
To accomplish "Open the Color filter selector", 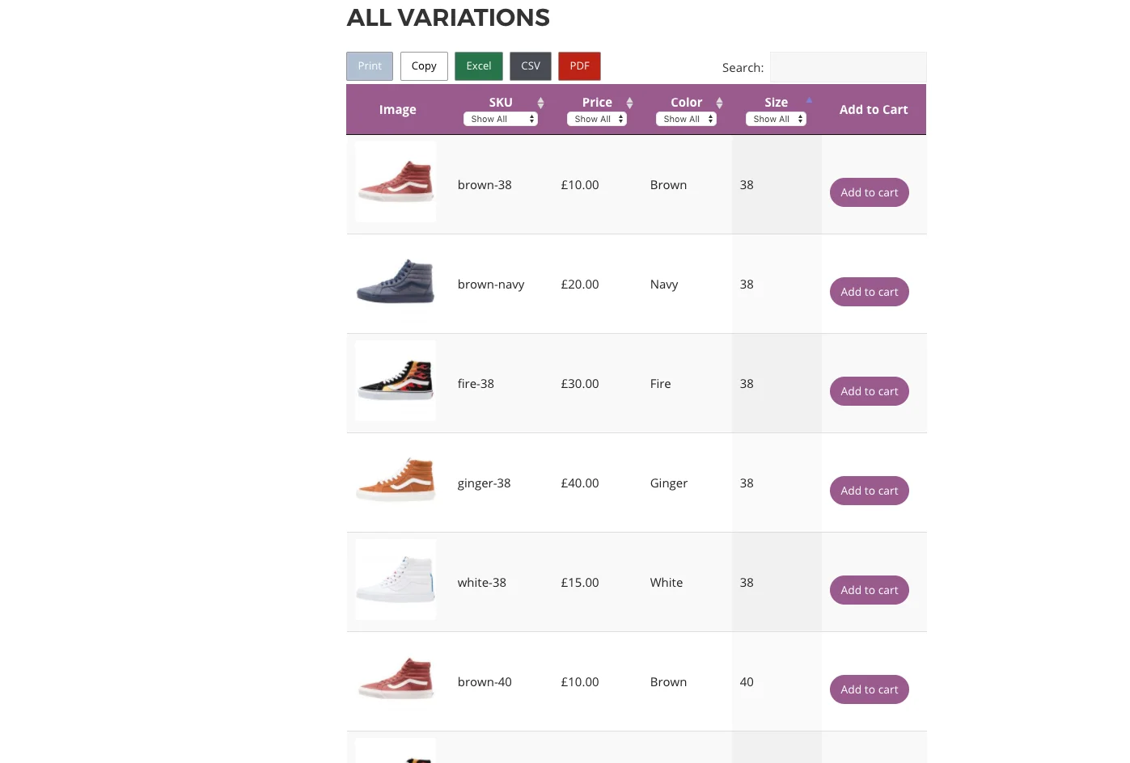I will [x=686, y=118].
